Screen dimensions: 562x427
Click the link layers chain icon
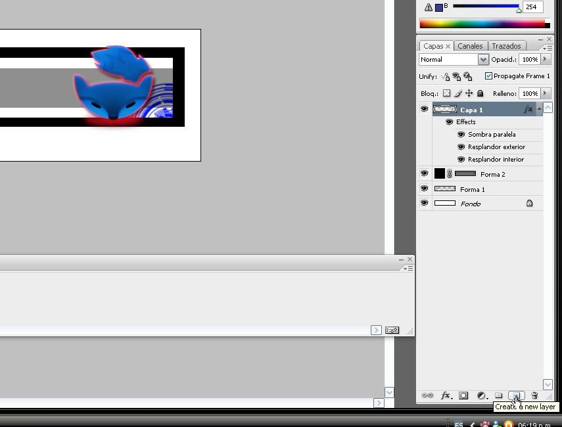427,395
